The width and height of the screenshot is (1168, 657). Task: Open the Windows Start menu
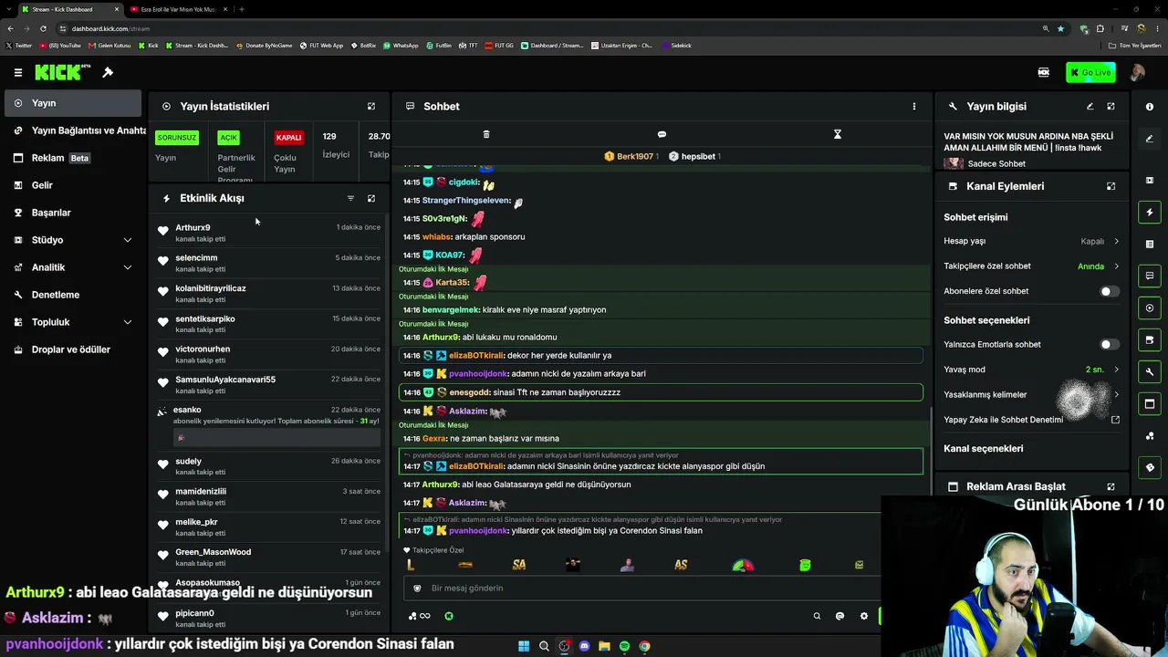[524, 646]
